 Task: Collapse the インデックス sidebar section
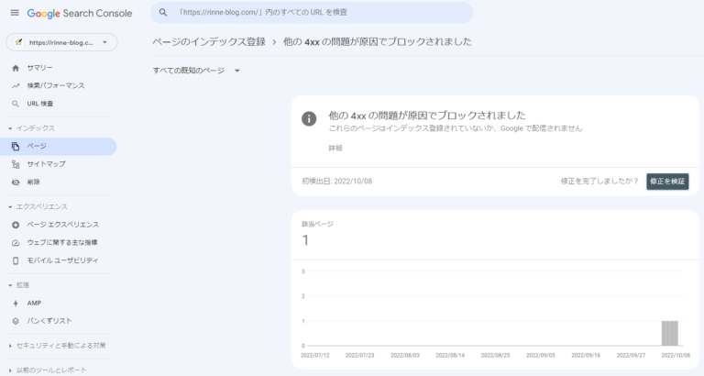coord(9,128)
